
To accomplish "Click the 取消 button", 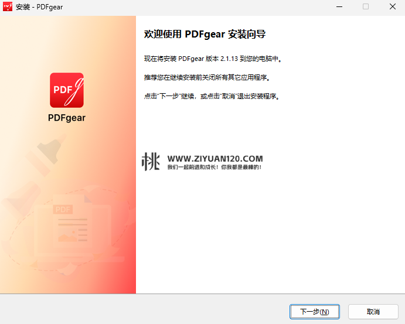I will [x=373, y=312].
